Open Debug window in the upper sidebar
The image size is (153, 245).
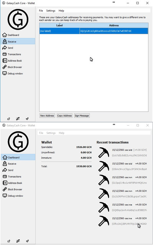[13, 73]
